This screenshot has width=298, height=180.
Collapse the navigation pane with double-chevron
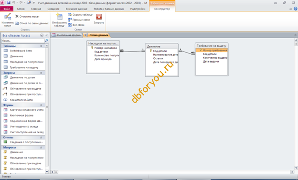tap(47, 35)
